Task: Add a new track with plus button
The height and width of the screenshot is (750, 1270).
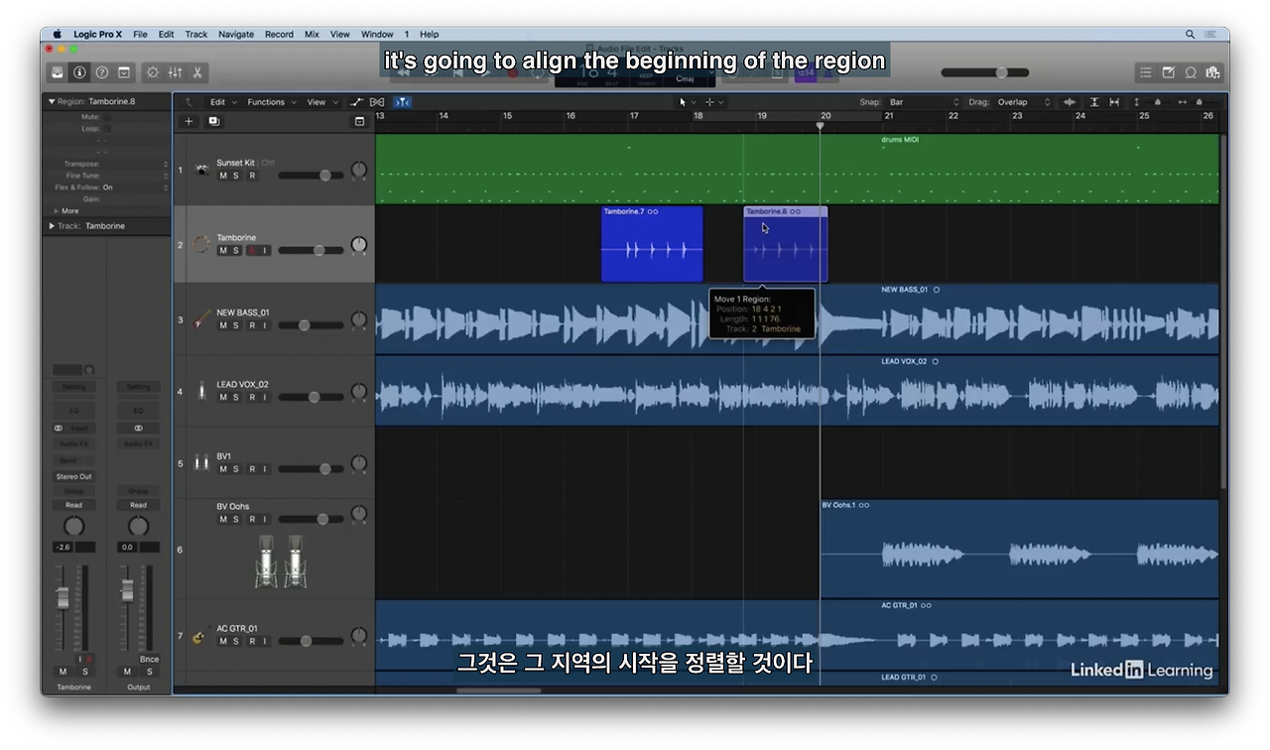Action: 189,121
